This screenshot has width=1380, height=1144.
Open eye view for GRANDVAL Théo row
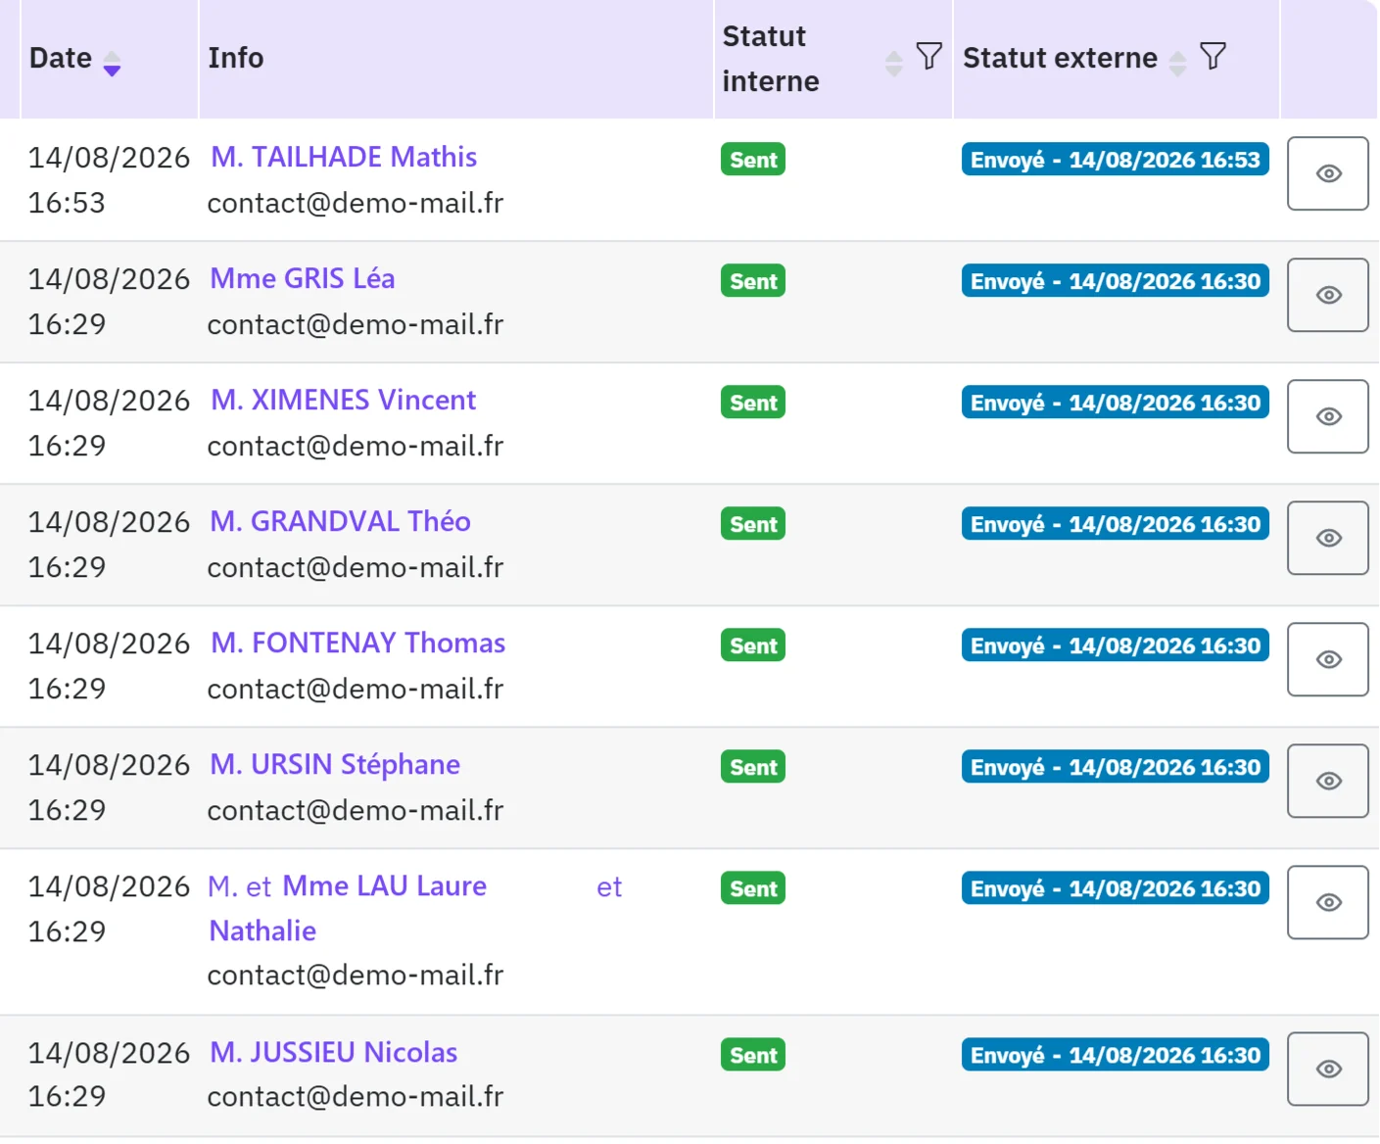tap(1327, 538)
